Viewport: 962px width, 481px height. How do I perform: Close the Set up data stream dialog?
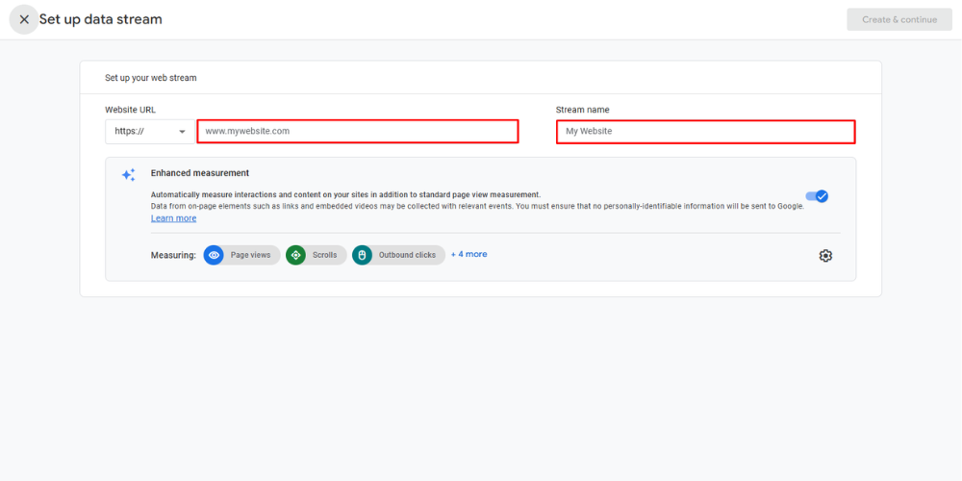(24, 19)
